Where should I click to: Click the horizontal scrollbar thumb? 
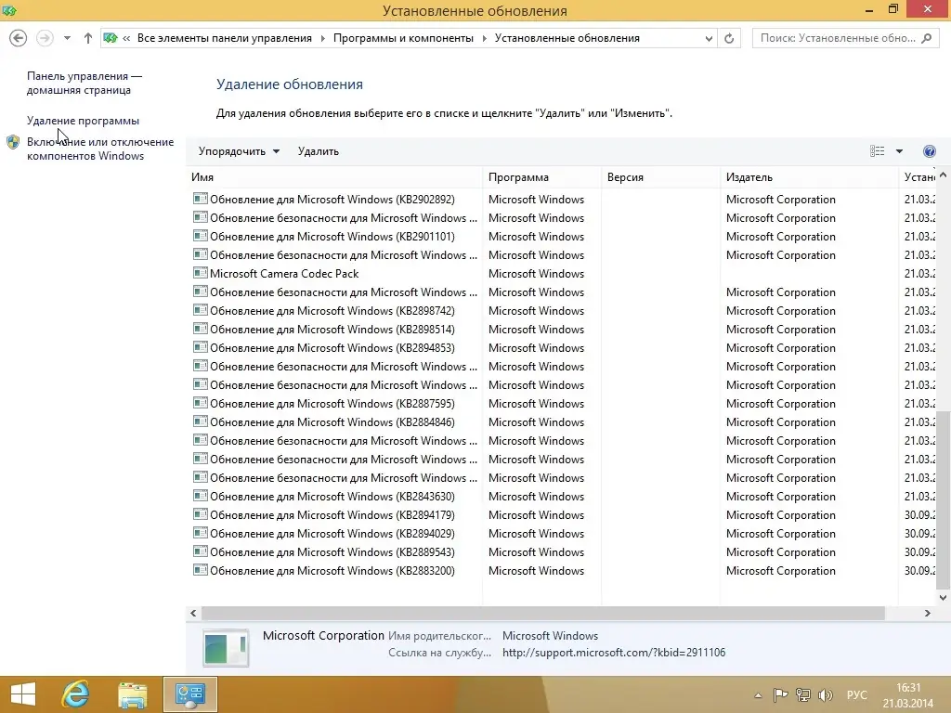[542, 614]
